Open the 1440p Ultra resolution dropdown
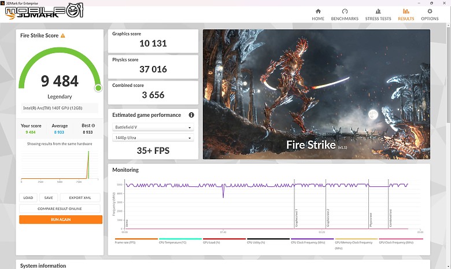The height and width of the screenshot is (269, 451). point(153,138)
